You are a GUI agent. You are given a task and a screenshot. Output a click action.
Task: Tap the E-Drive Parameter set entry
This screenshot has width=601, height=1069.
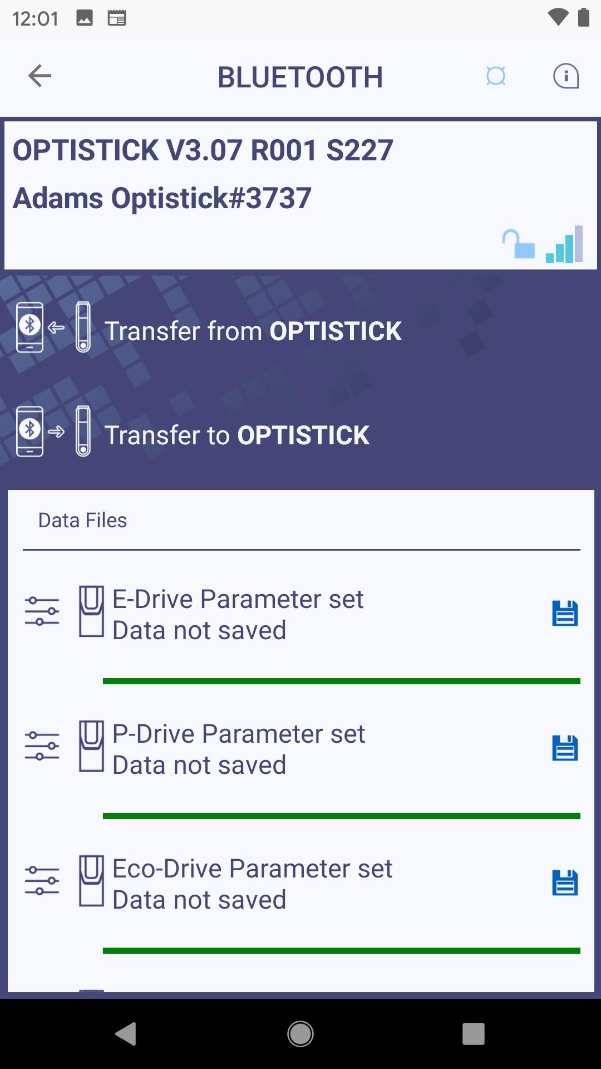coord(238,615)
